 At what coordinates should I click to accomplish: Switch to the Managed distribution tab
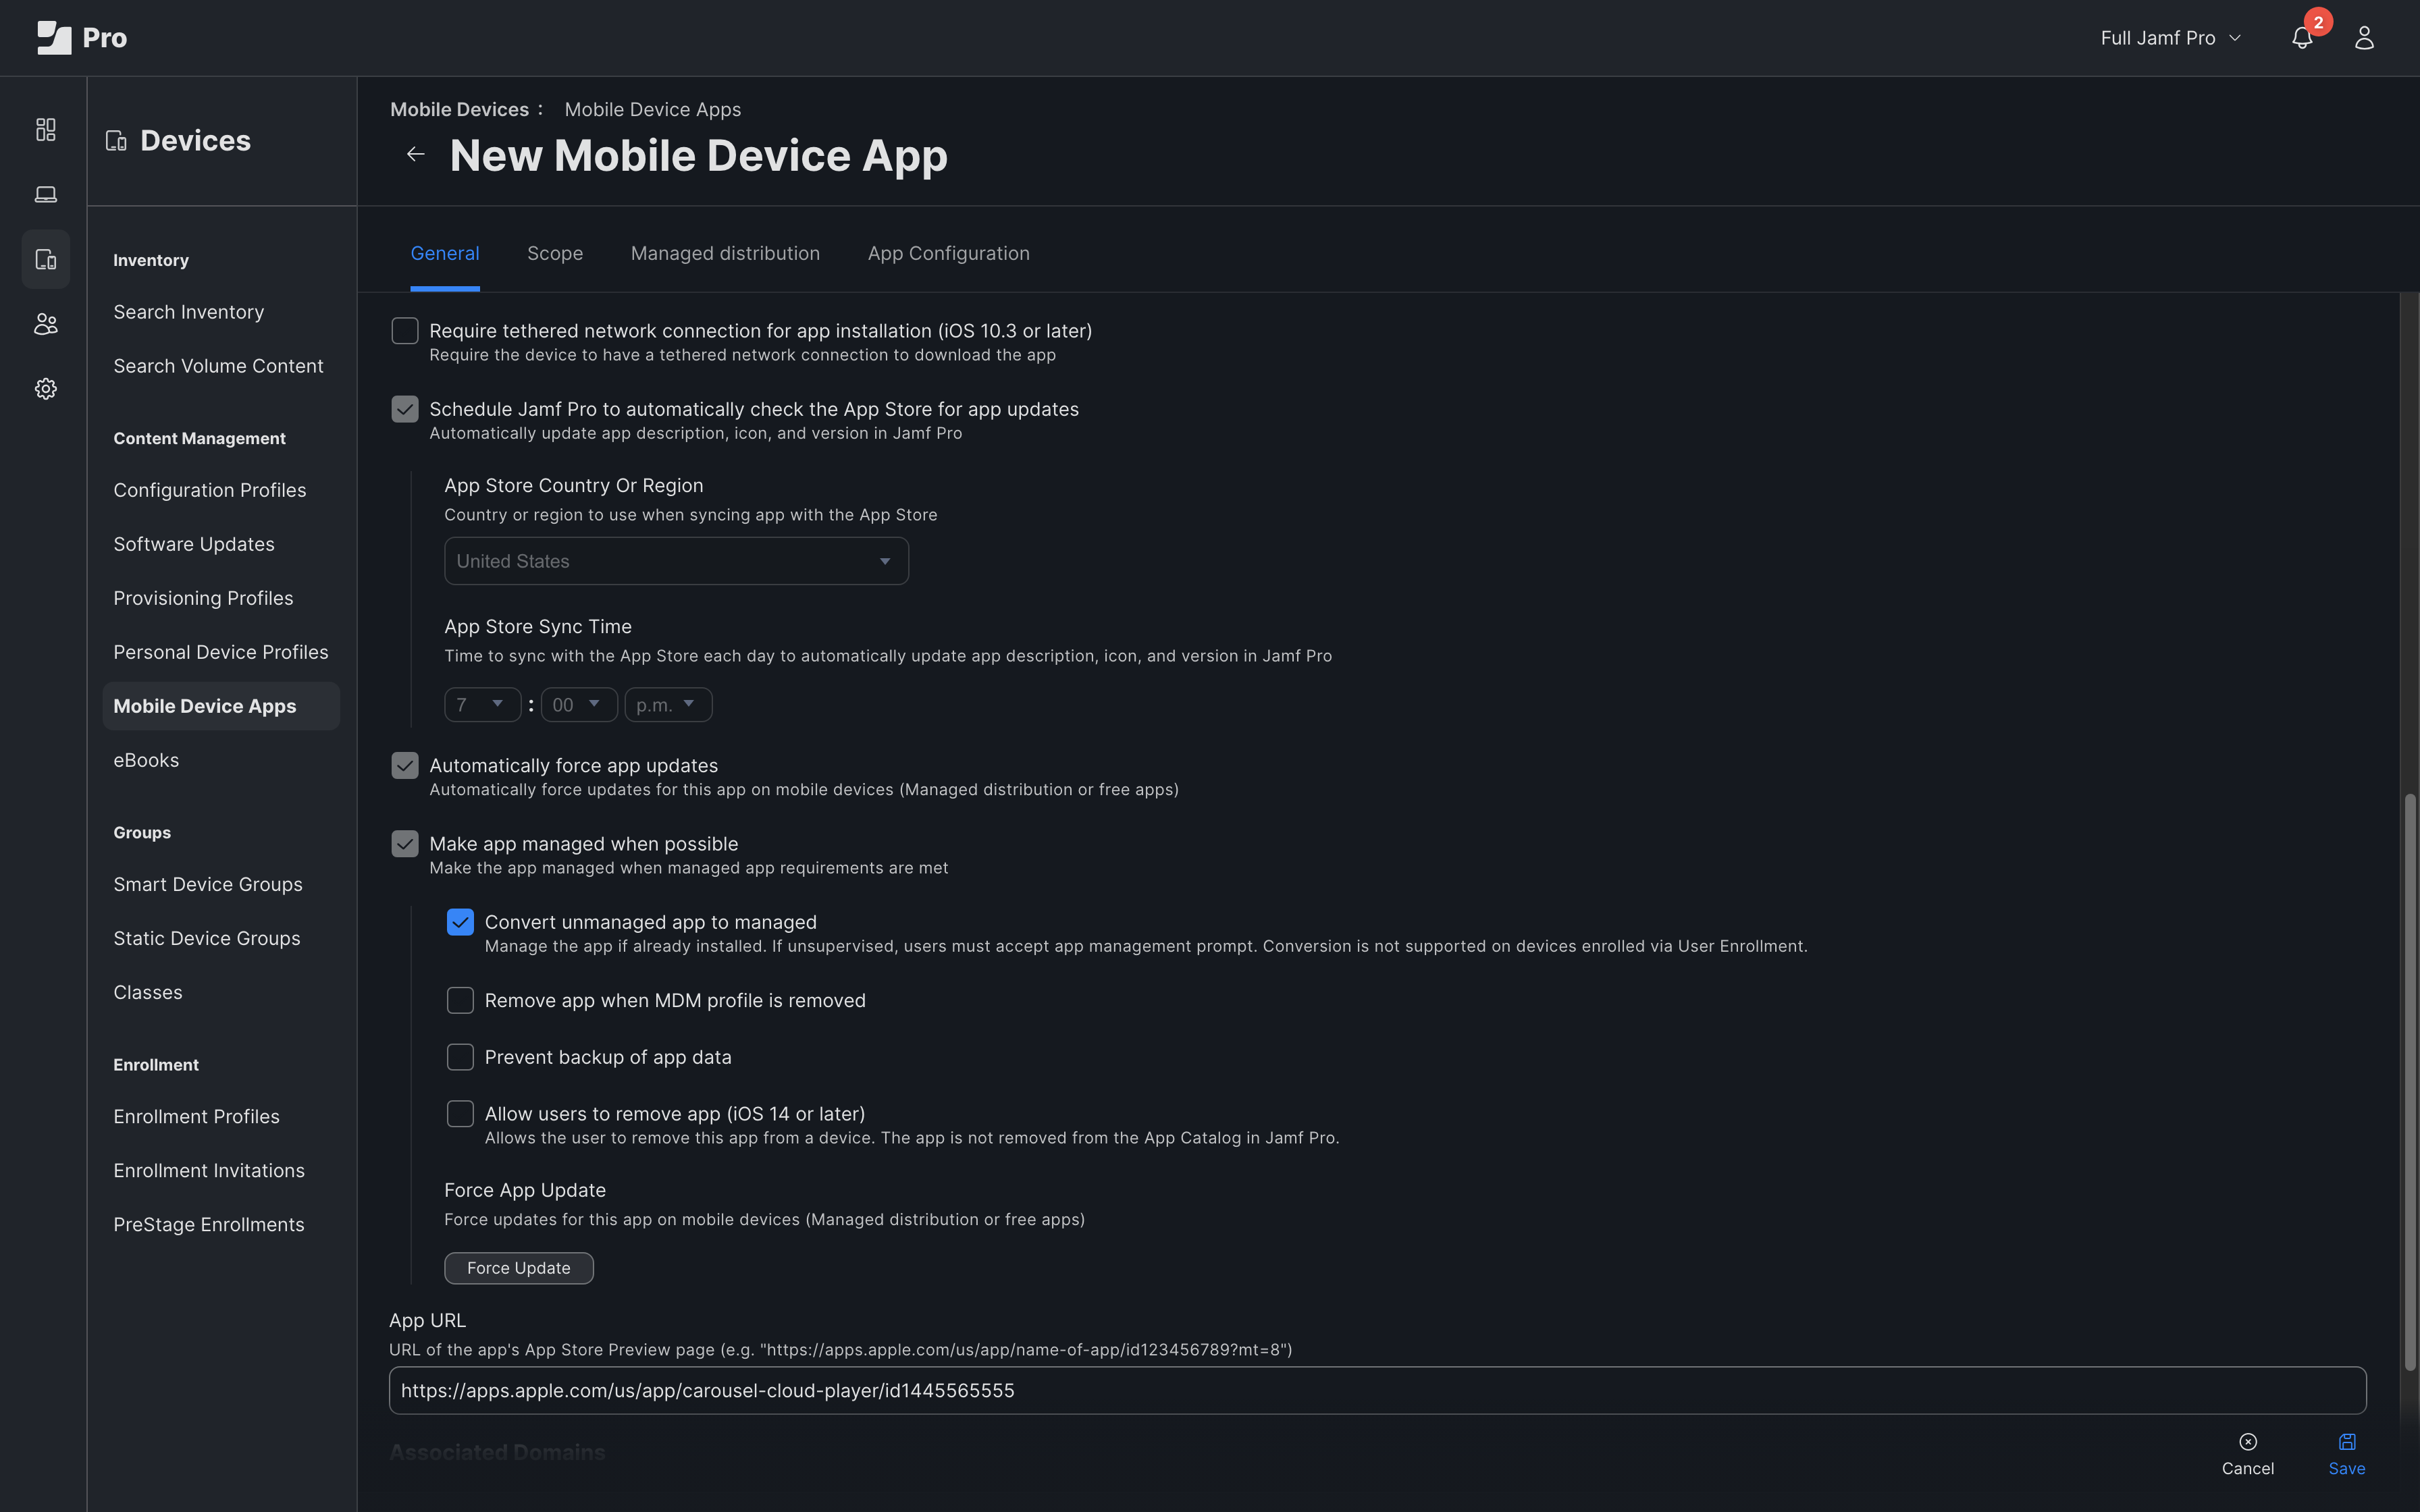(725, 254)
